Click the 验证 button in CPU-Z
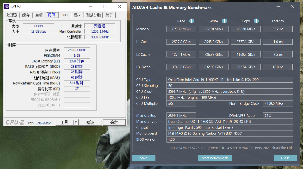The width and height of the screenshot is (303, 169). (x=90, y=122)
